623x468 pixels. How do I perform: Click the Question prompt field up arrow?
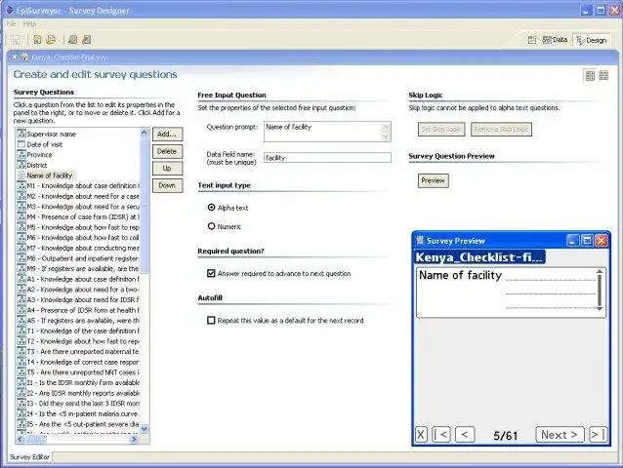click(386, 127)
